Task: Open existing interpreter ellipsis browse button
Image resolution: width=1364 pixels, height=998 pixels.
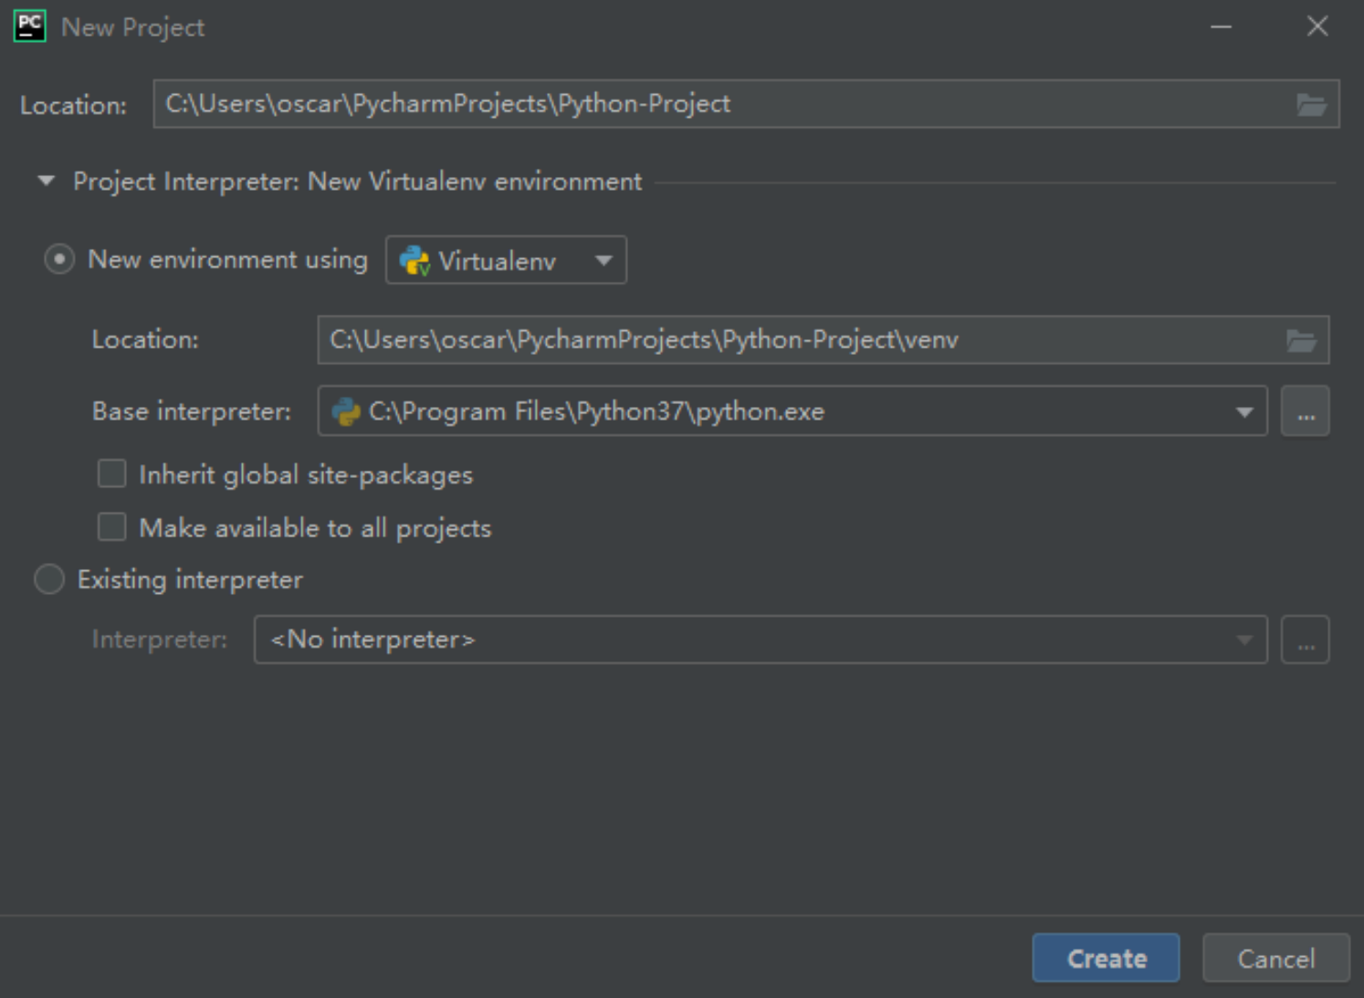Action: point(1306,640)
